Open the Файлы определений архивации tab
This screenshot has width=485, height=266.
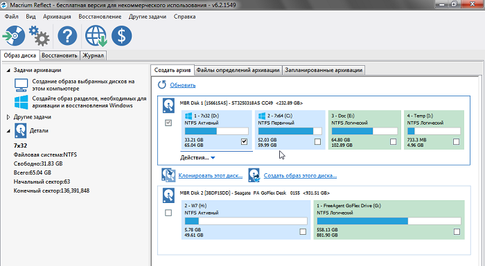tap(238, 70)
